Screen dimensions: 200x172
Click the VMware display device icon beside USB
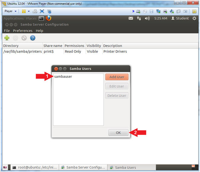pos(185,12)
